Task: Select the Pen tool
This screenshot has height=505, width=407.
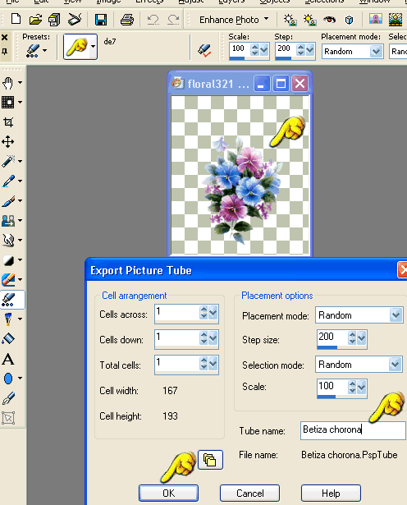Action: [x=8, y=398]
